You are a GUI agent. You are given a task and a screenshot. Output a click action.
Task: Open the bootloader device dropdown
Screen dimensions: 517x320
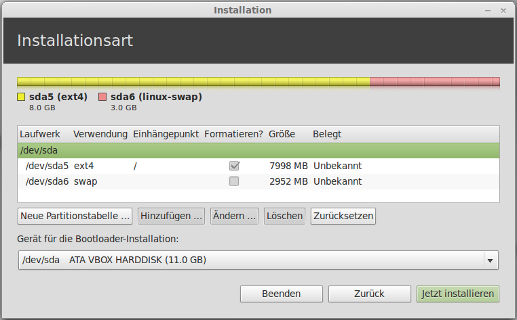pyautogui.click(x=258, y=260)
